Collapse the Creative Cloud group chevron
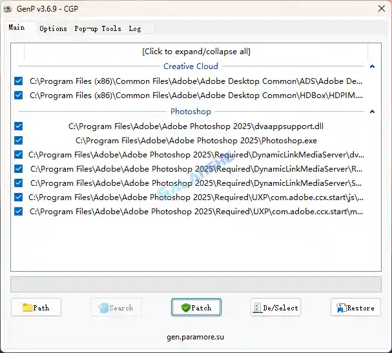 pos(372,66)
